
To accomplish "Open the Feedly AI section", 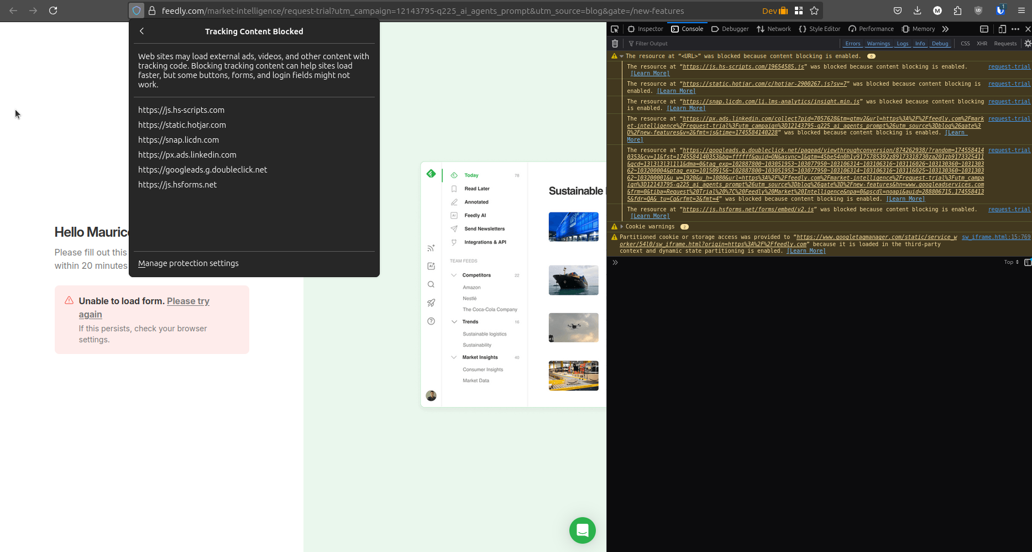I will tap(476, 215).
